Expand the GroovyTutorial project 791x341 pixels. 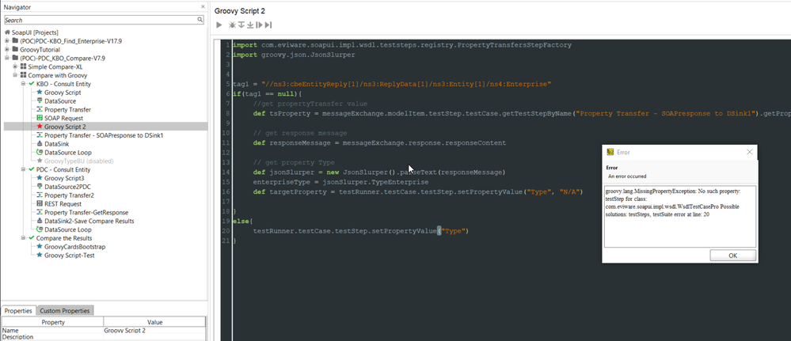(x=7, y=49)
